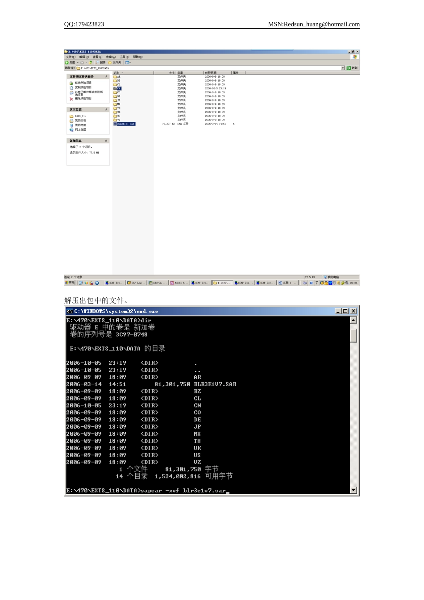This screenshot has height=600, width=424.
Task: Open the VZ folder in Explorer
Action: 117,120
